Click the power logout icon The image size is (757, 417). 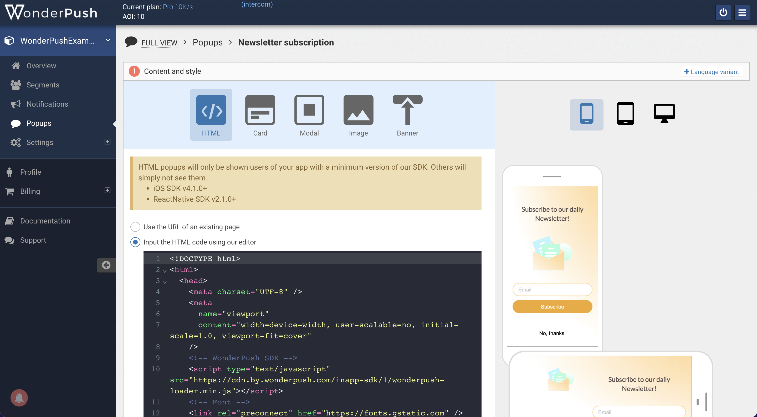(723, 13)
